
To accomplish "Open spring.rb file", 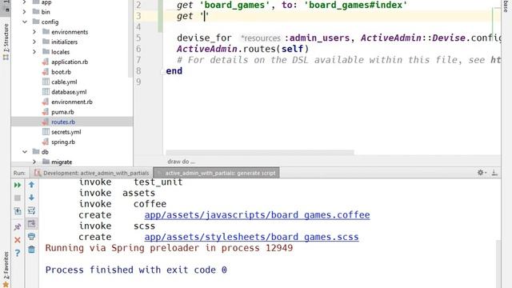I will [63, 142].
